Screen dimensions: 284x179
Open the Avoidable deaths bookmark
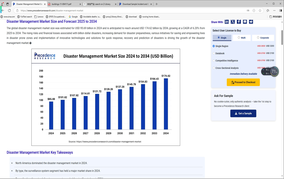[90, 17]
